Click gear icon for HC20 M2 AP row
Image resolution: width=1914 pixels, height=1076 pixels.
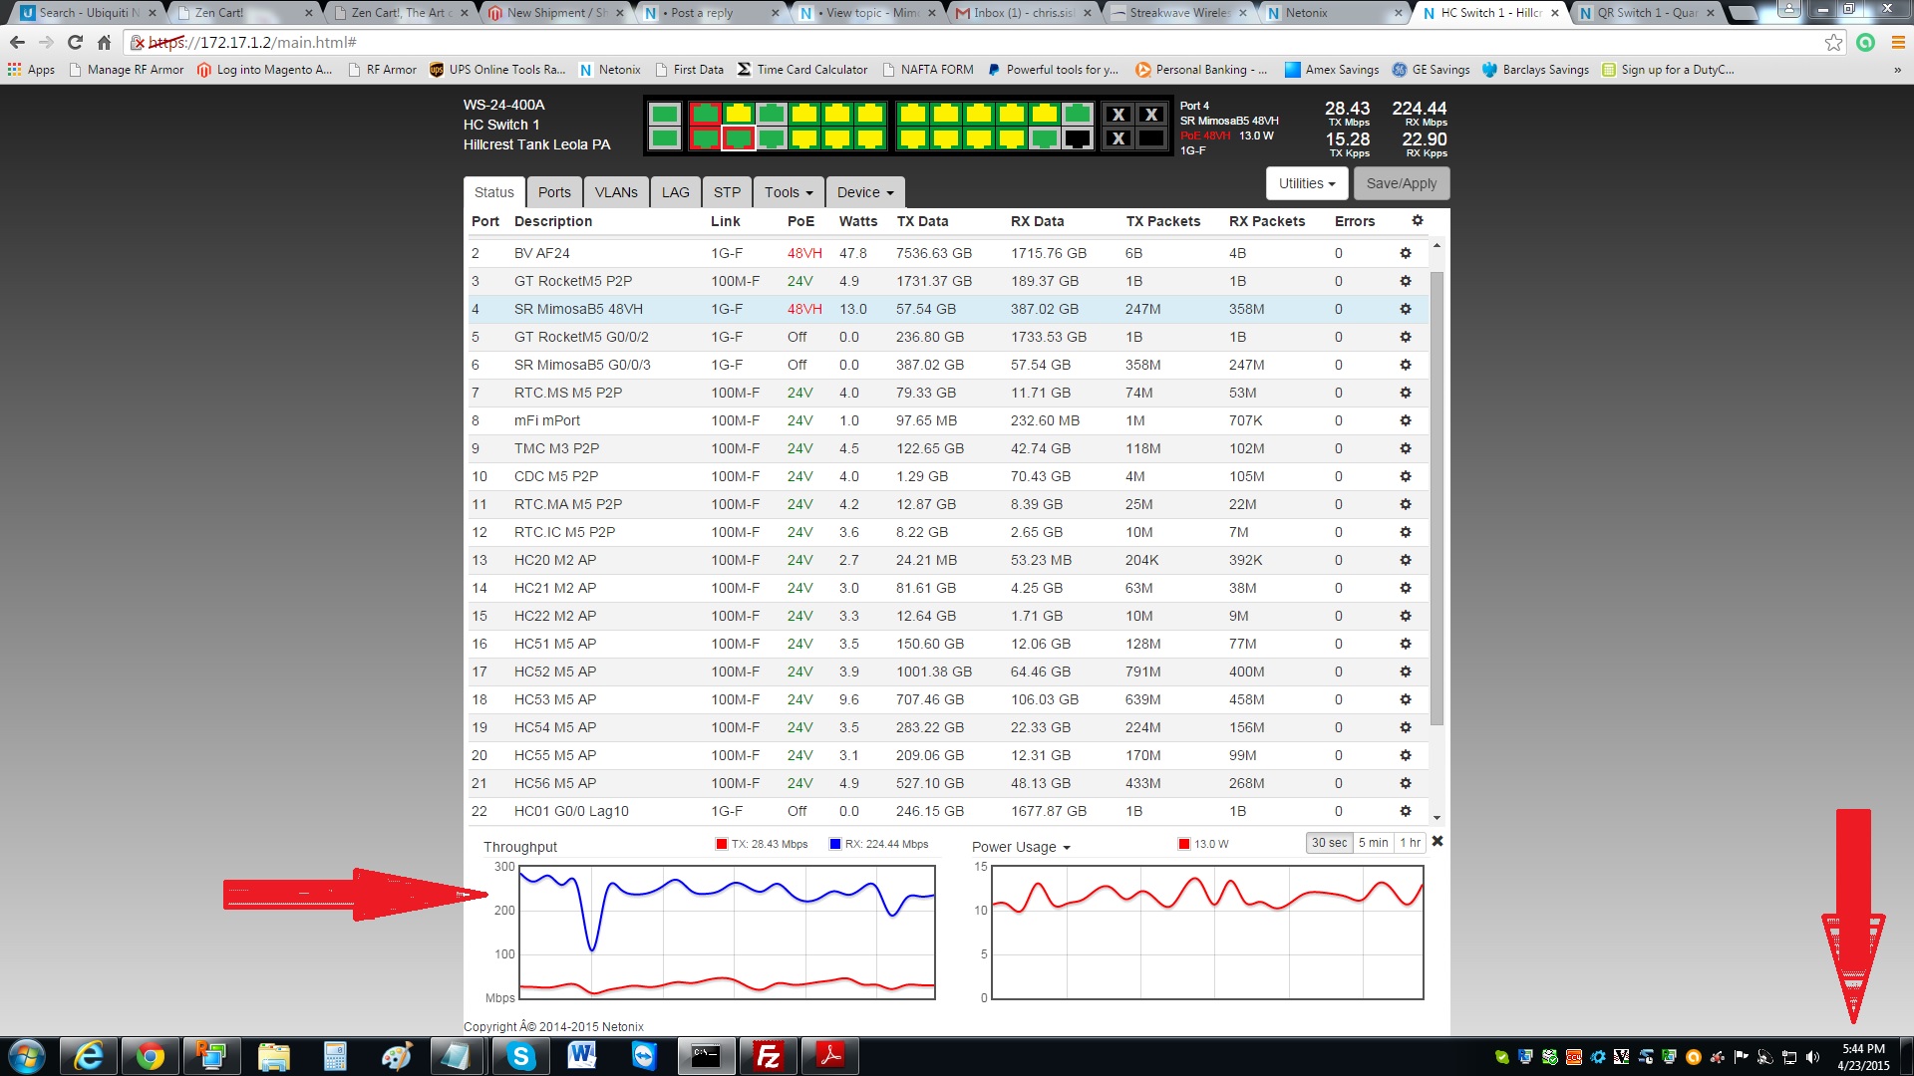(1406, 560)
